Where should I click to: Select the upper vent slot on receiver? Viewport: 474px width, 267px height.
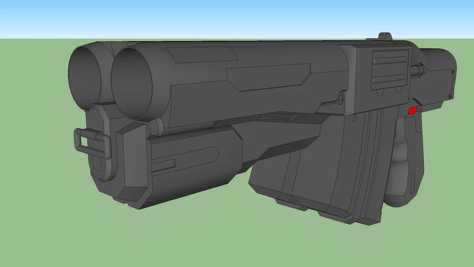click(x=389, y=62)
